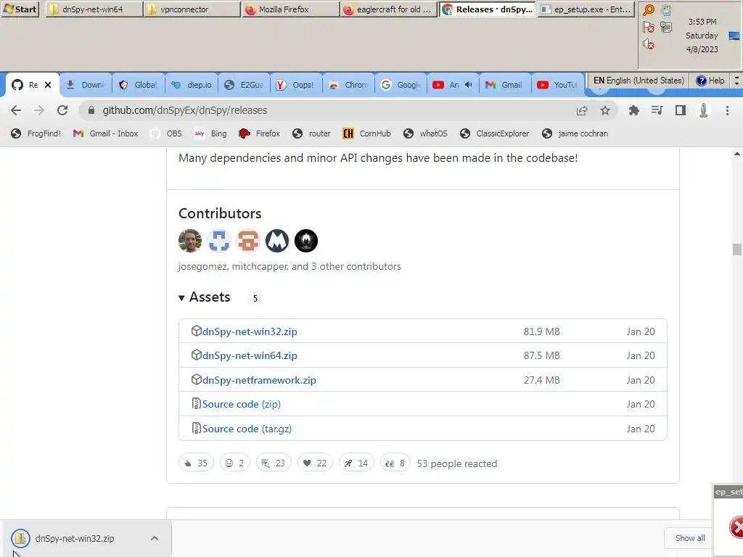Click Show all downloads button
This screenshot has width=743, height=557.
[x=690, y=538]
